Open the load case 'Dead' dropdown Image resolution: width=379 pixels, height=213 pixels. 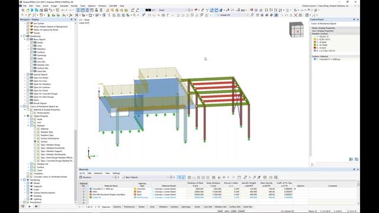(x=186, y=10)
